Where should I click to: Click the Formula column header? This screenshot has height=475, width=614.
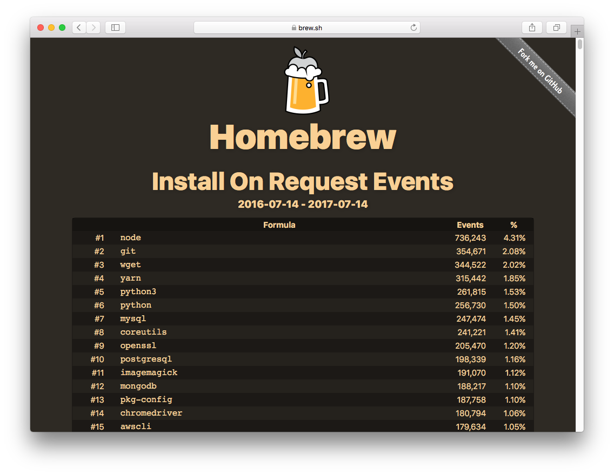[279, 225]
